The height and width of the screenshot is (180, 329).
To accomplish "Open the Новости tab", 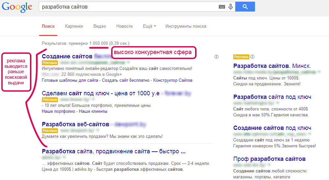I will (124, 26).
